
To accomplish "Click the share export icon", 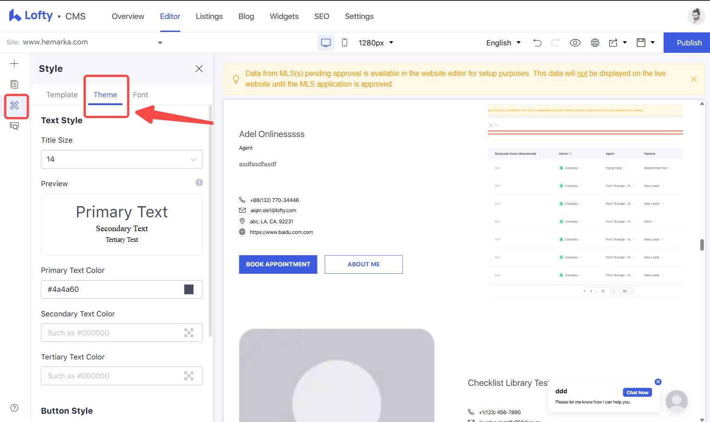I will [613, 43].
